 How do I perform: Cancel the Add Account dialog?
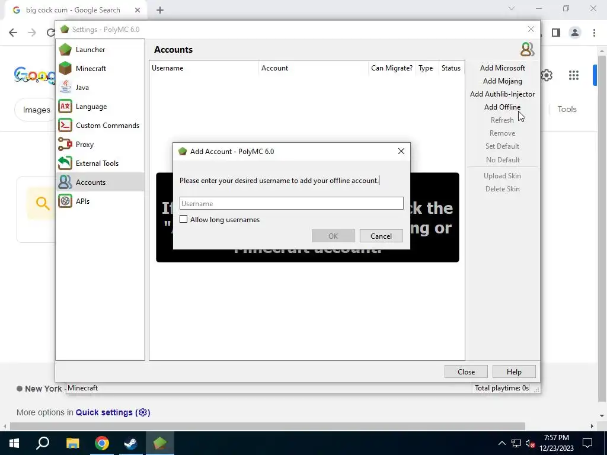click(x=381, y=236)
